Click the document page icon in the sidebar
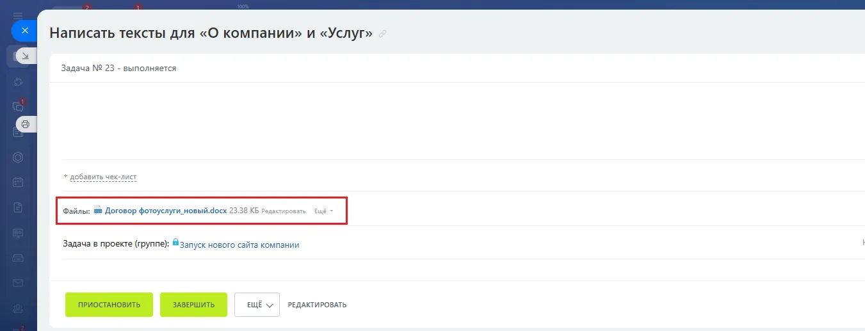 18,207
